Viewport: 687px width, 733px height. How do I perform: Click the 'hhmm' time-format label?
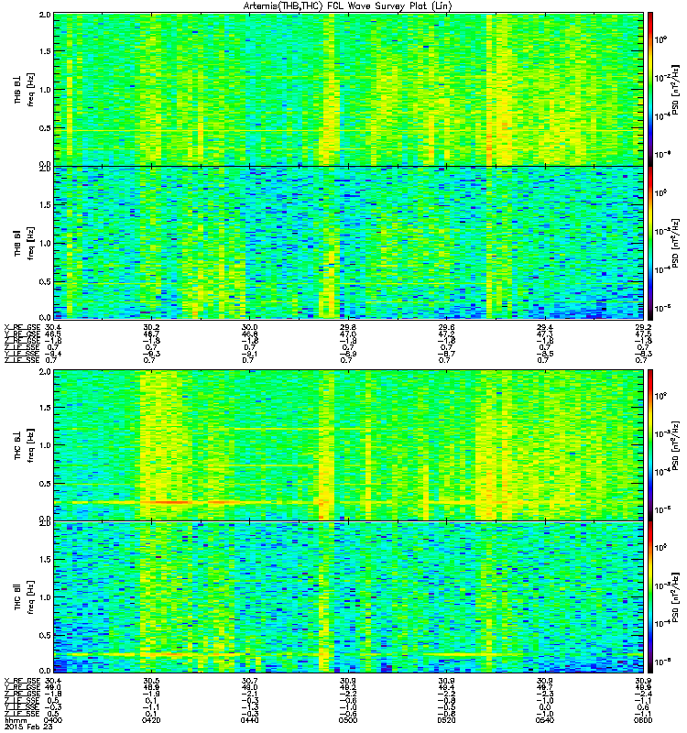[x=15, y=721]
